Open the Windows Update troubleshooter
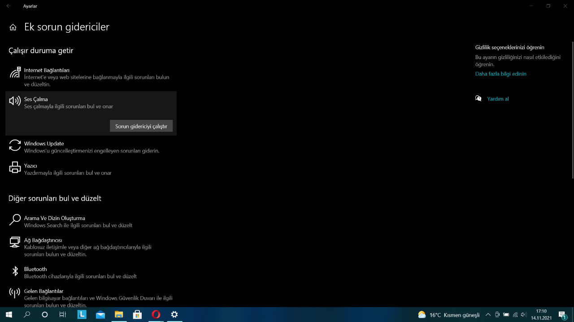The width and height of the screenshot is (574, 322). click(x=44, y=144)
